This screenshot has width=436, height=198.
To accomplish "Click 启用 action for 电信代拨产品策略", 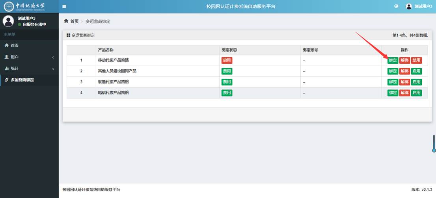I will 416,93.
